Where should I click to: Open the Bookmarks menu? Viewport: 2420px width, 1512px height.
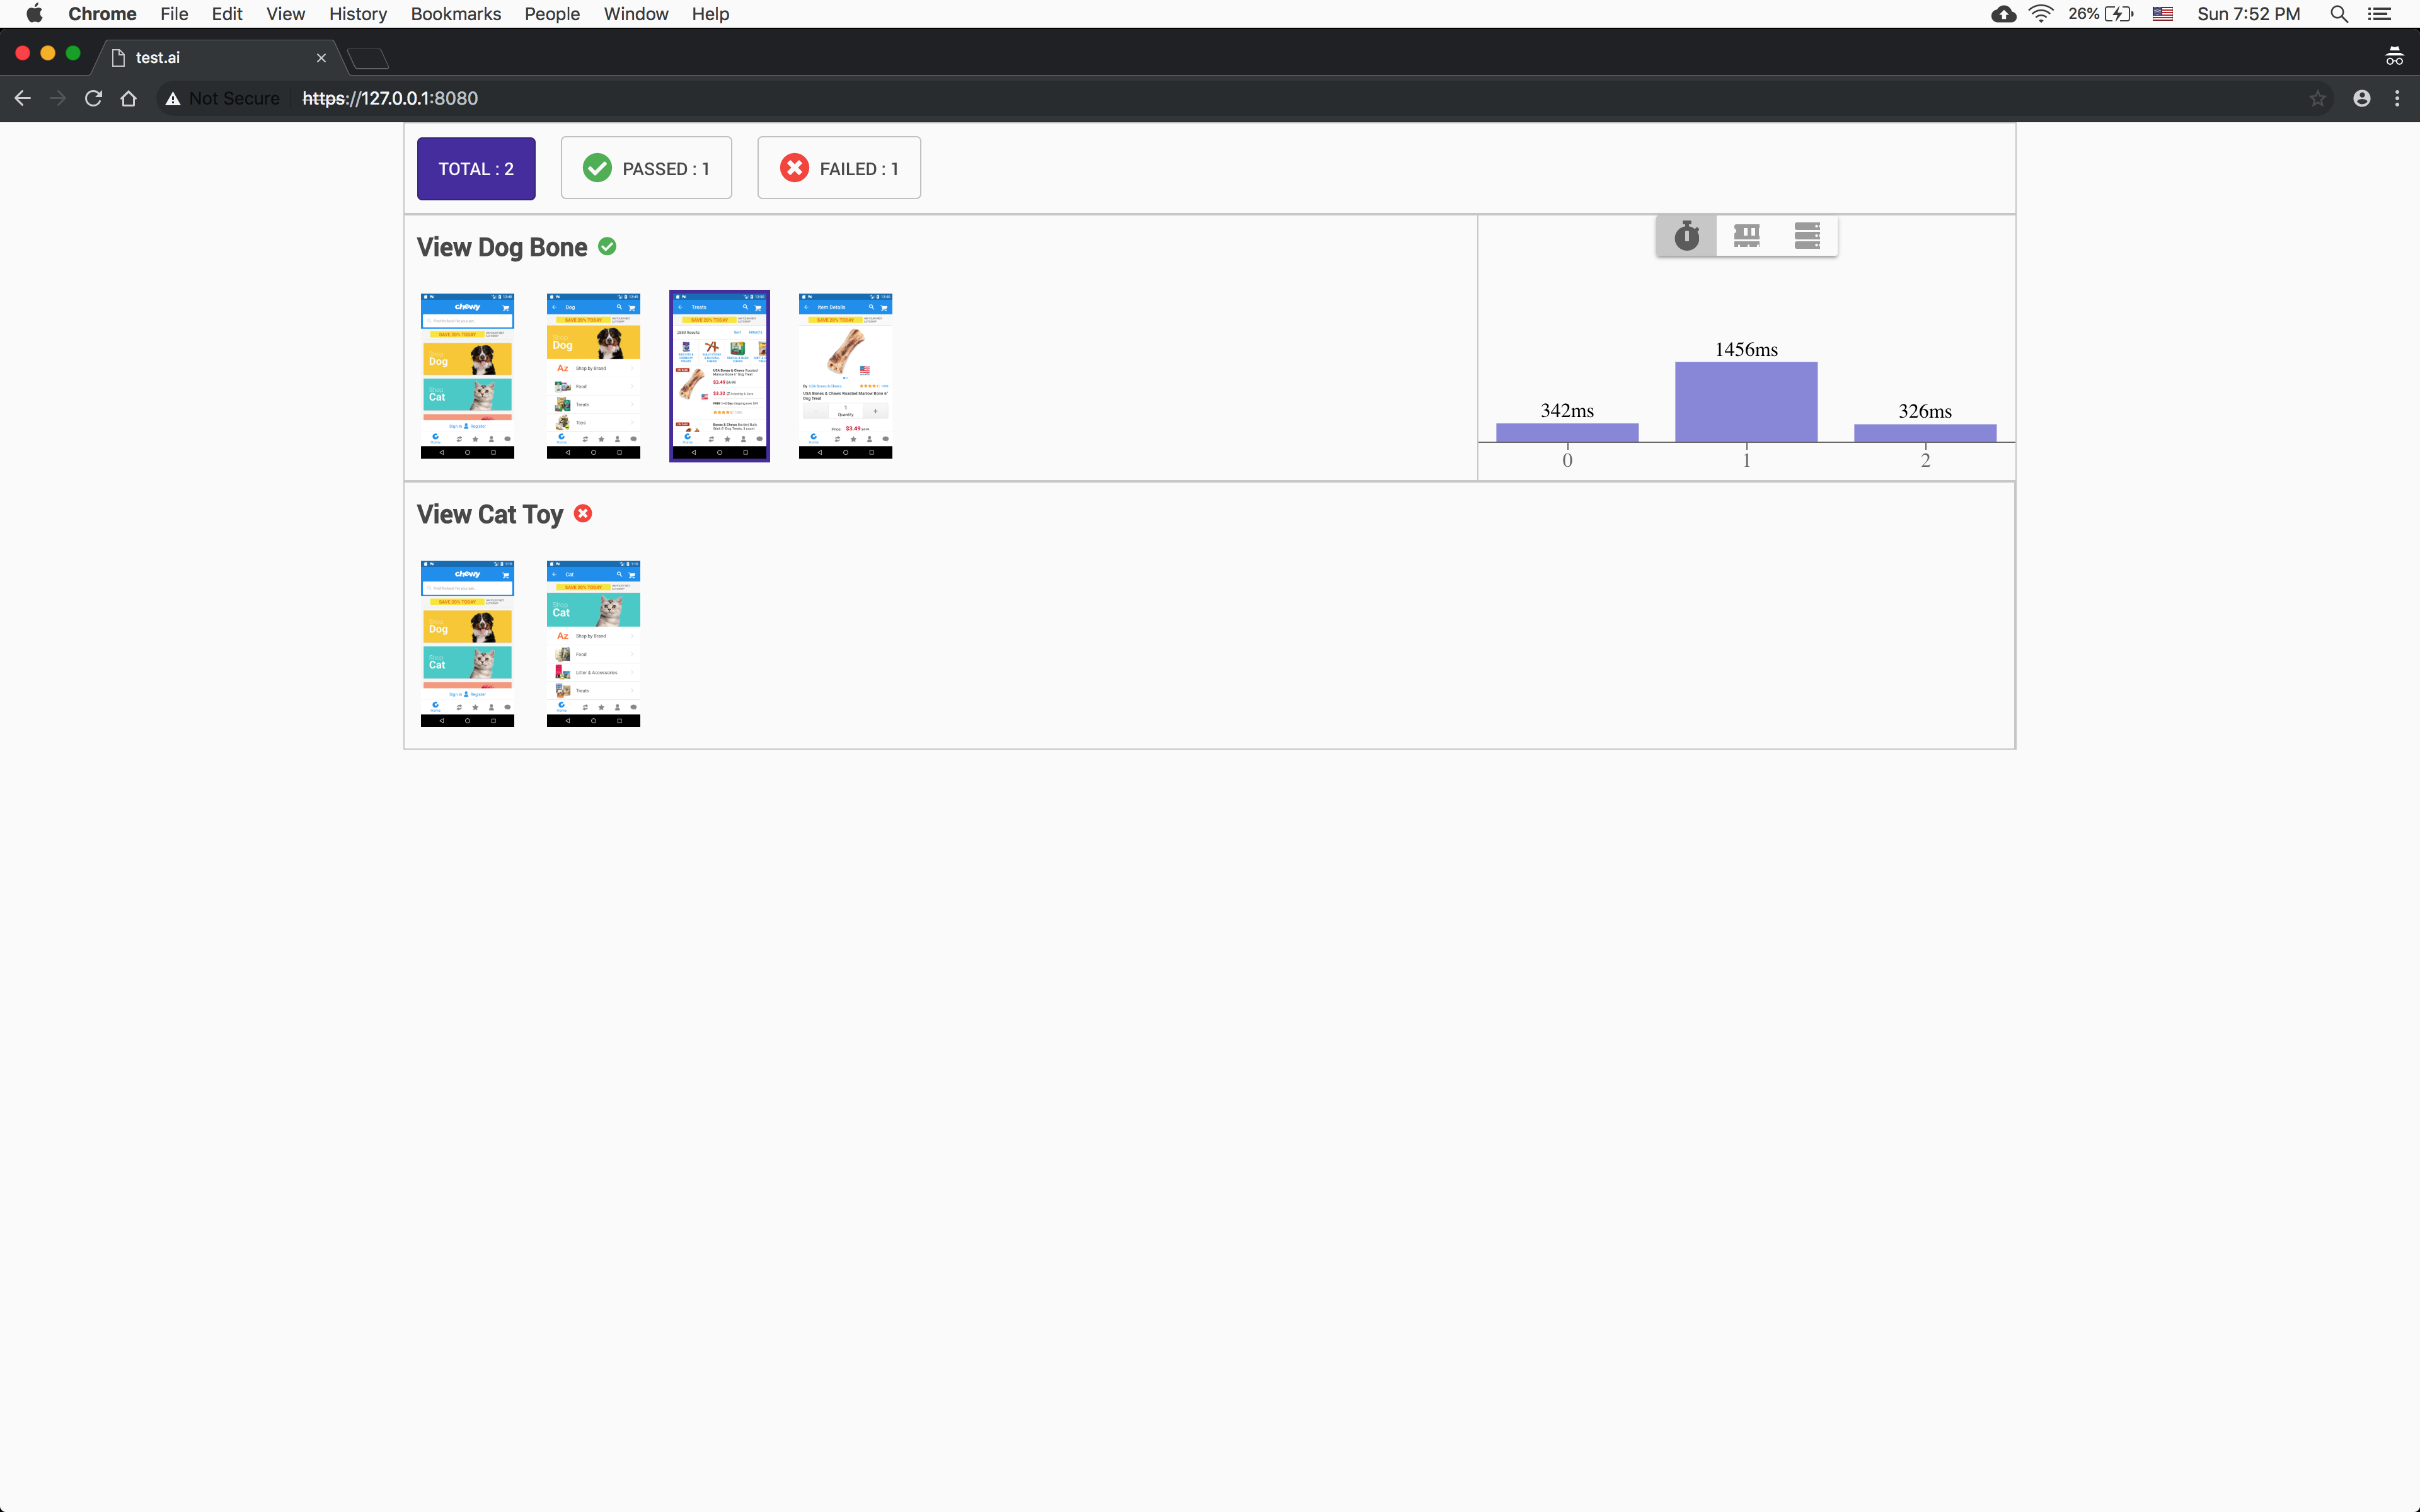pyautogui.click(x=455, y=14)
